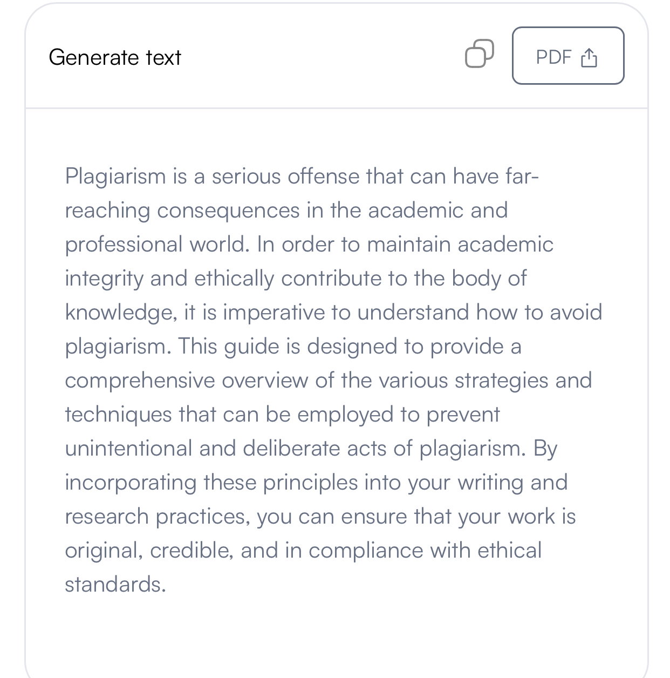Click the phrase 'body of knowledge' start
Image resolution: width=670 pixels, height=678 pixels.
click(x=489, y=279)
